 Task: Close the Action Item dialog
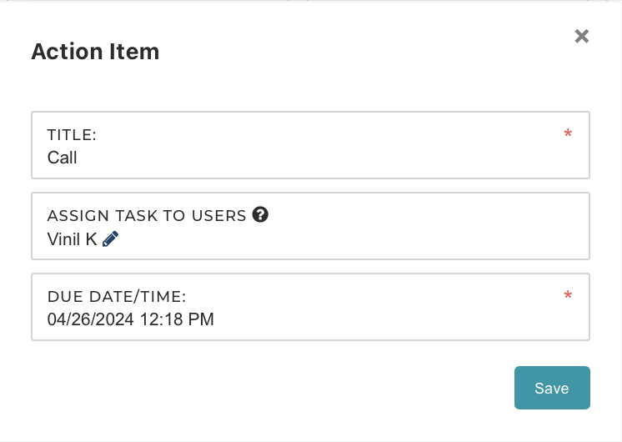581,36
